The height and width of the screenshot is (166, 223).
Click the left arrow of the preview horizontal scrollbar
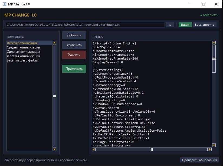point(94,149)
